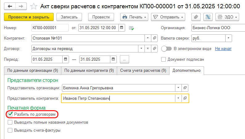Open calendar for period start date
This screenshot has height=139, width=245.
click(66, 59)
